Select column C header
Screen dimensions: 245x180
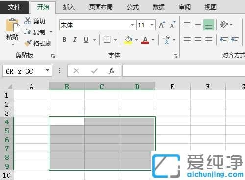[102, 86]
